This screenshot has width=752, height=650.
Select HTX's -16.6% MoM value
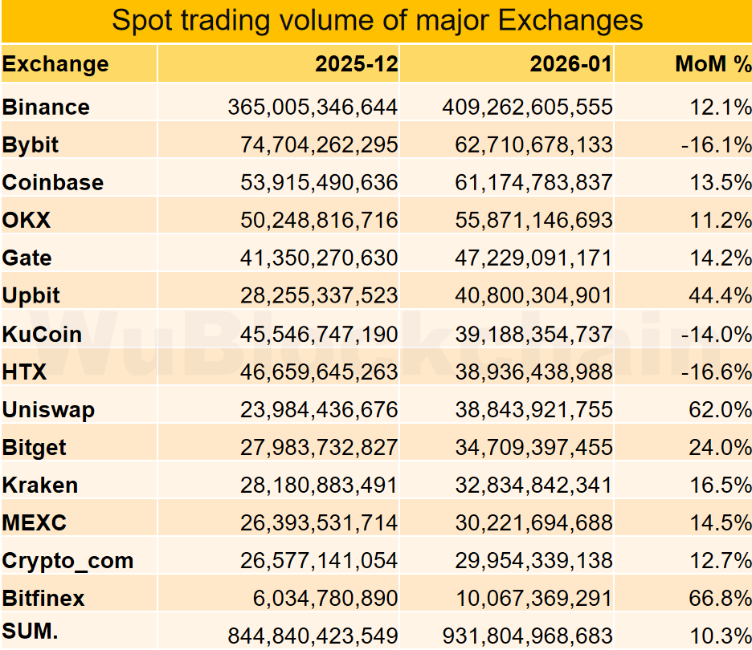pyautogui.click(x=716, y=372)
